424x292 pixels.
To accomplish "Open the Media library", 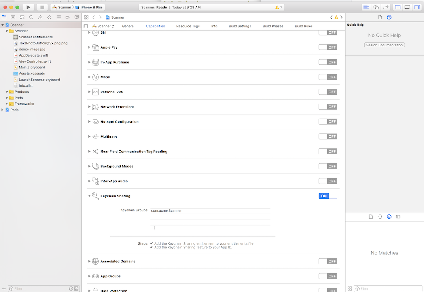I will click(x=398, y=217).
